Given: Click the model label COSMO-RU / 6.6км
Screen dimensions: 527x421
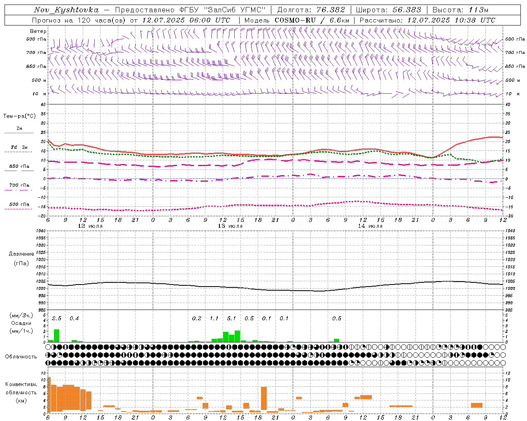Looking at the screenshot, I should tap(312, 20).
